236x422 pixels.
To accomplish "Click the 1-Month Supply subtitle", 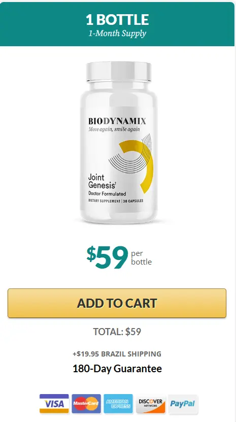I will [117, 34].
